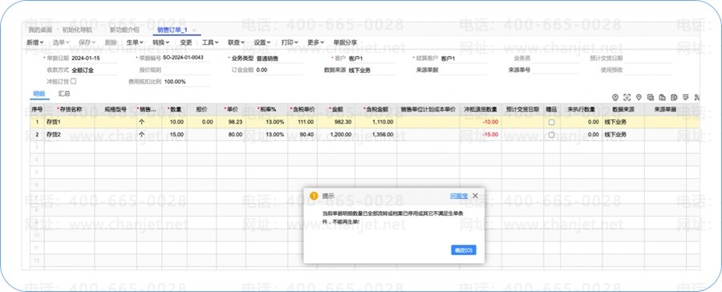
Task: Check the 赠品 box for 存货1 row
Action: tap(551, 123)
